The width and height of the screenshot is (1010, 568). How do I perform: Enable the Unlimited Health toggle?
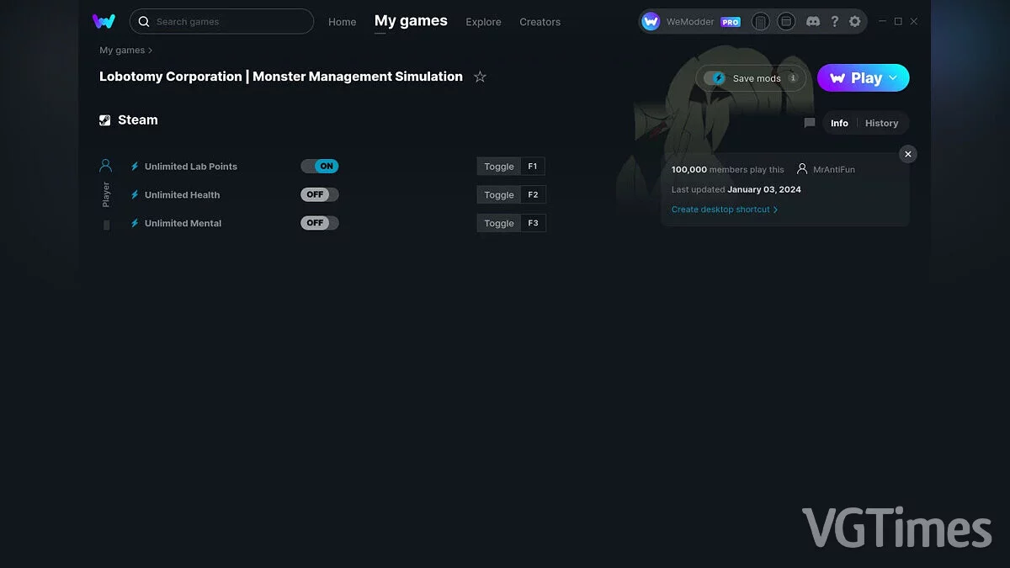(320, 195)
